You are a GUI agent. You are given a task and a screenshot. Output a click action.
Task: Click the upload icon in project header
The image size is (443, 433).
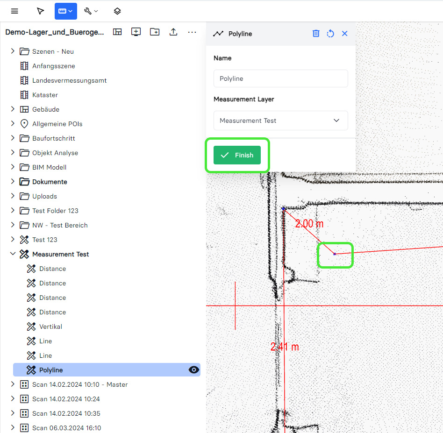click(x=173, y=32)
